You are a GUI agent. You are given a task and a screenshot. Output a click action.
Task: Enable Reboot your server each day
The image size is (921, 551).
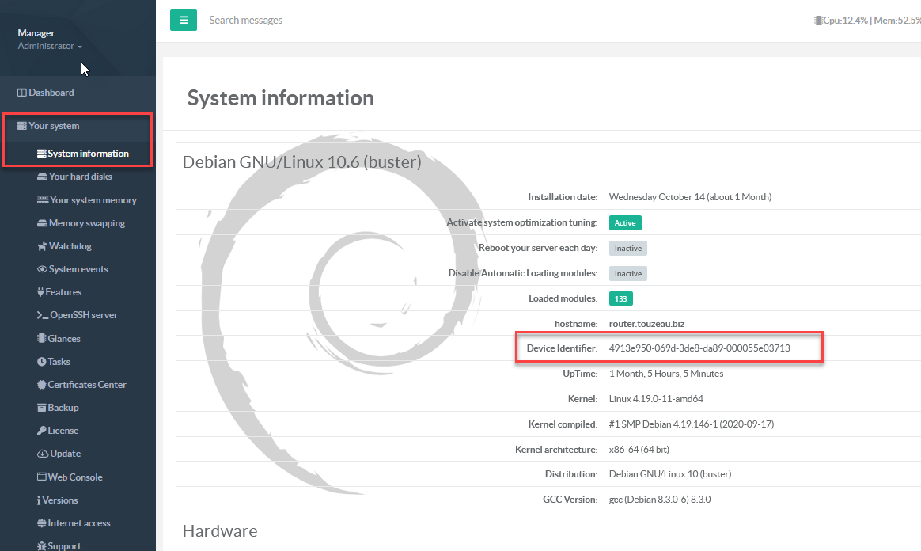627,248
